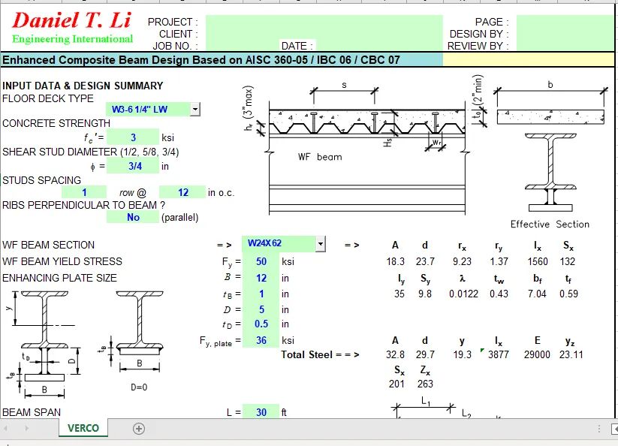Viewport: 618px width, 446px height.
Task: Click the tf value 0.59
Action: click(x=568, y=294)
